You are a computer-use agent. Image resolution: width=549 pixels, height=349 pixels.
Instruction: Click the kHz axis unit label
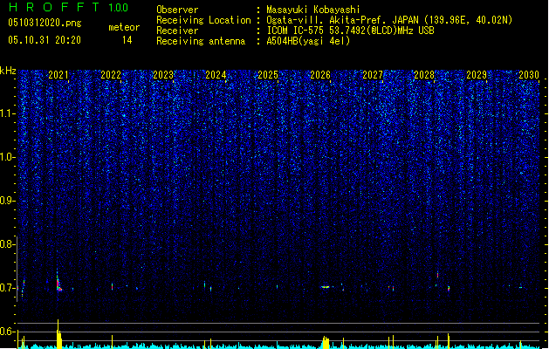[x=8, y=71]
